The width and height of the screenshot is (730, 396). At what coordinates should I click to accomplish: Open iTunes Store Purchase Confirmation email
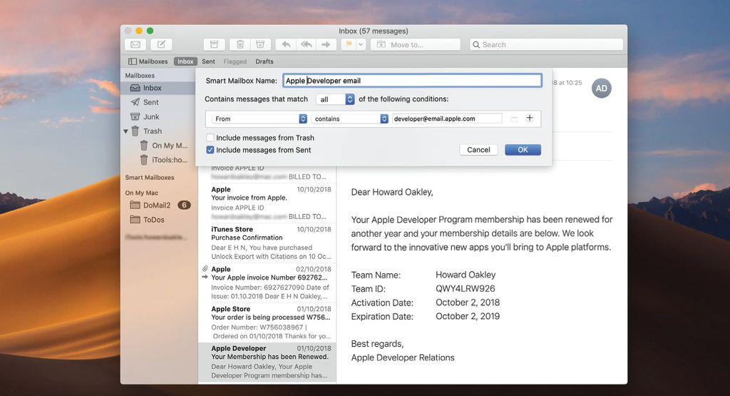point(268,243)
